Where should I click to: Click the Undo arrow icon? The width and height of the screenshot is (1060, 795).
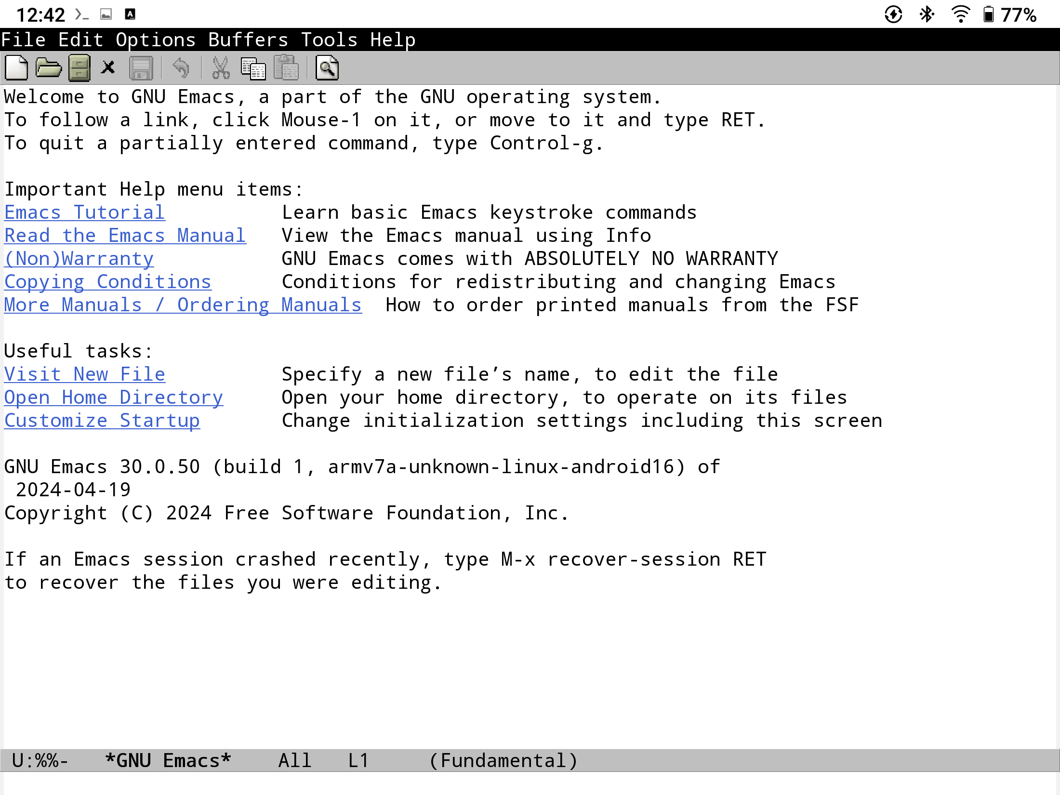[181, 67]
